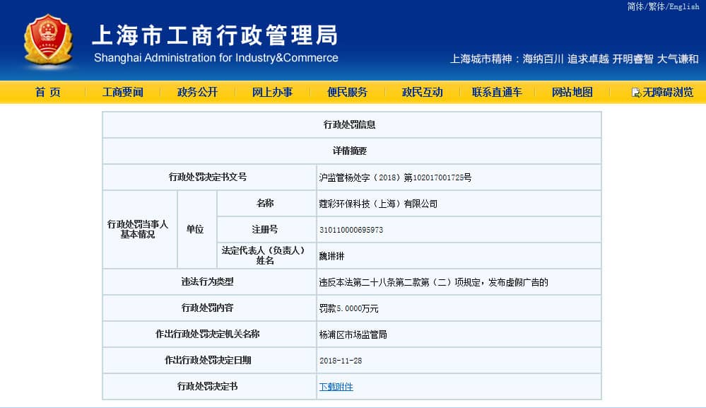Select the 联系直通车 menu entry

pos(497,93)
